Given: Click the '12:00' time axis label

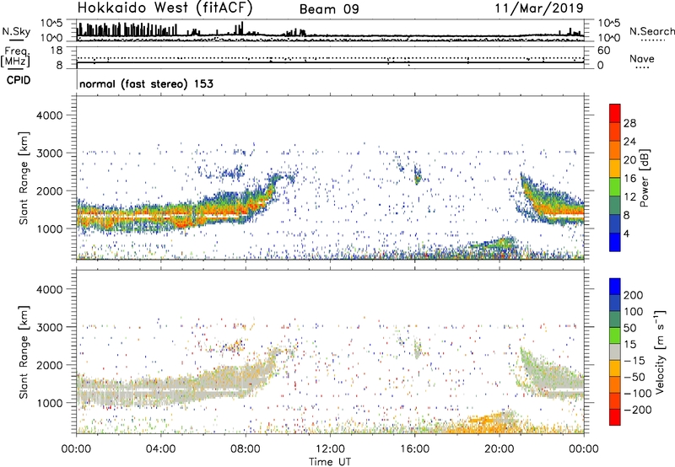Looking at the screenshot, I should [330, 449].
